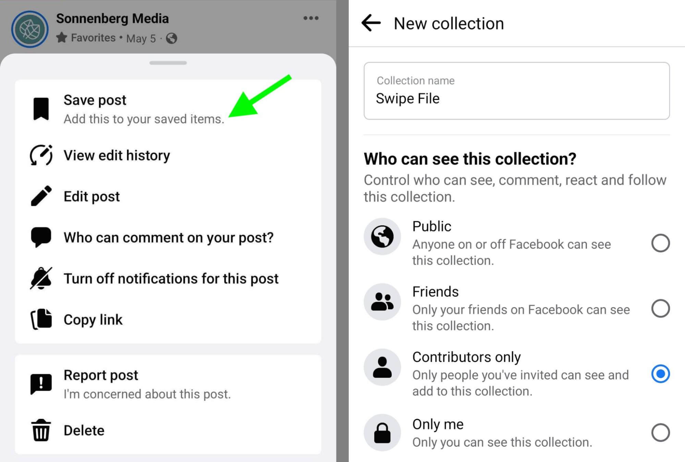Select Save post from context menu
685x462 pixels.
(144, 109)
